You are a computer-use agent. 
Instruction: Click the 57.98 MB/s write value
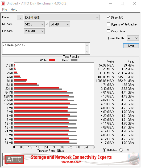tap(106, 65)
